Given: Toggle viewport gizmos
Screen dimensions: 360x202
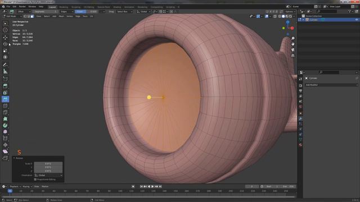Looking at the screenshot, I should coord(258,16).
